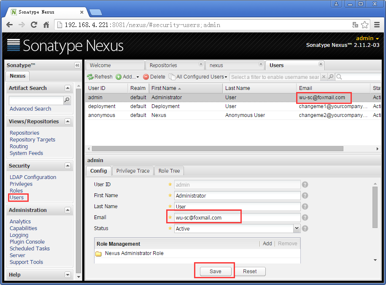
Task: Collapse the Security section
Action: (67, 166)
